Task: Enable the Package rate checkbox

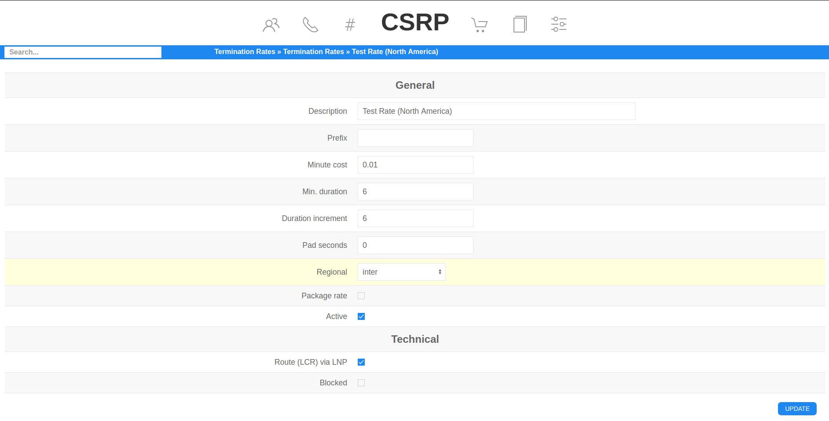Action: [361, 296]
